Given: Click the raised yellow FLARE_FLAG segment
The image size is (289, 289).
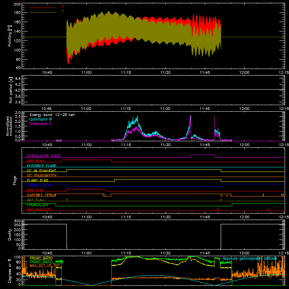Looking at the screenshot, I should coord(168,179).
